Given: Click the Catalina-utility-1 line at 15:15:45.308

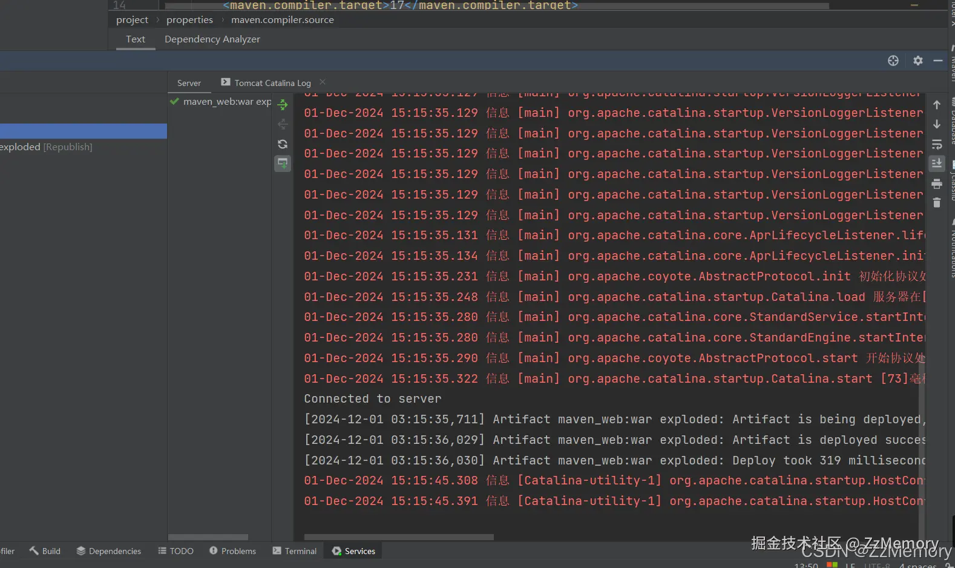Looking at the screenshot, I should 614,481.
